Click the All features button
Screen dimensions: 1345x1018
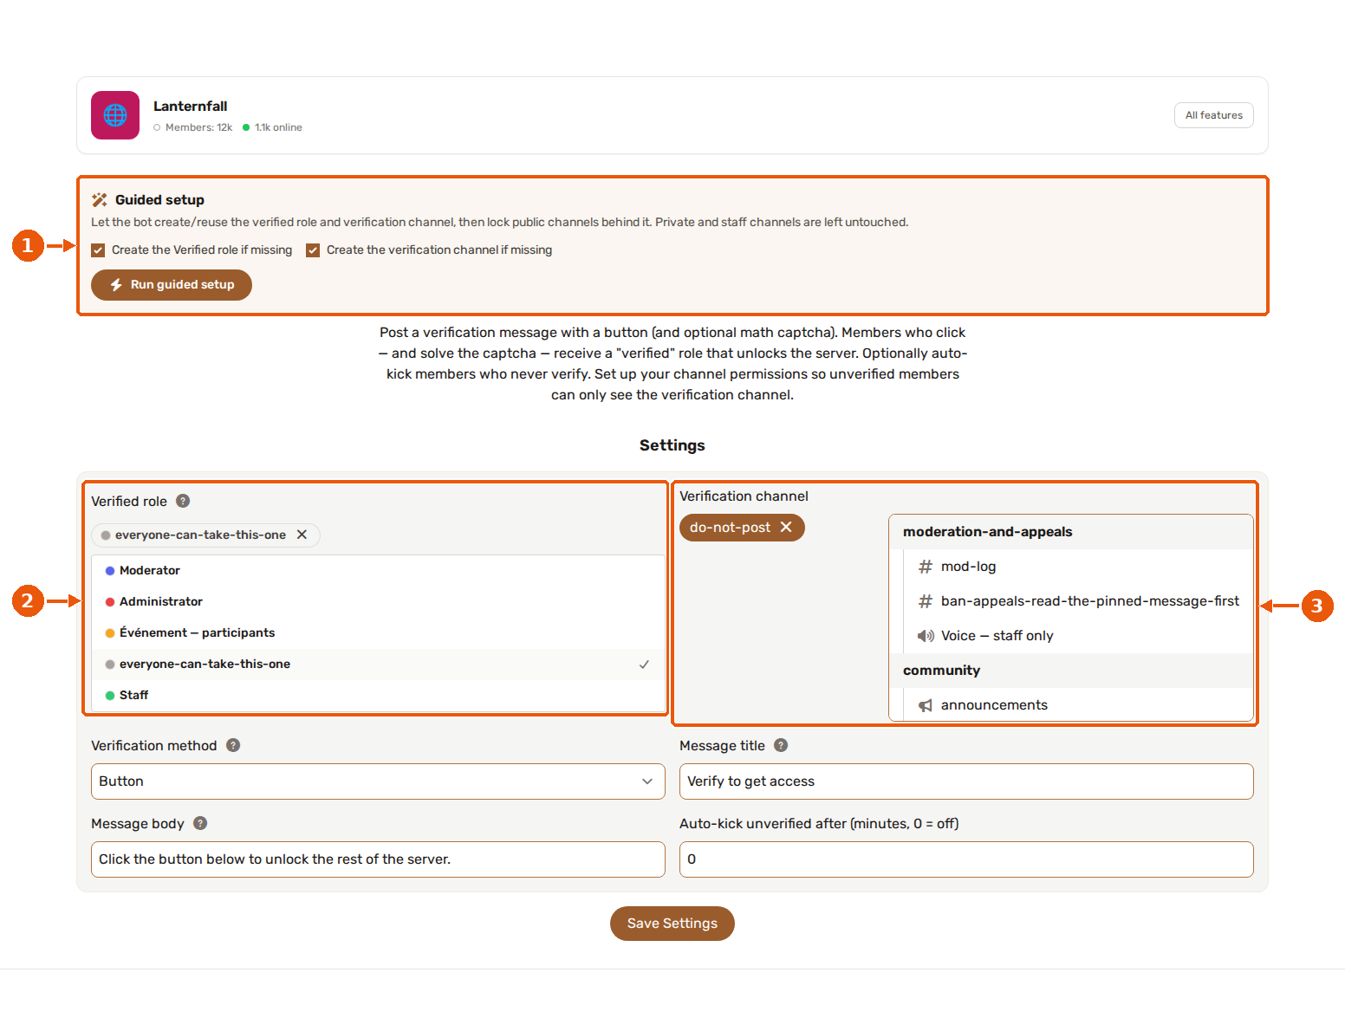1214,115
